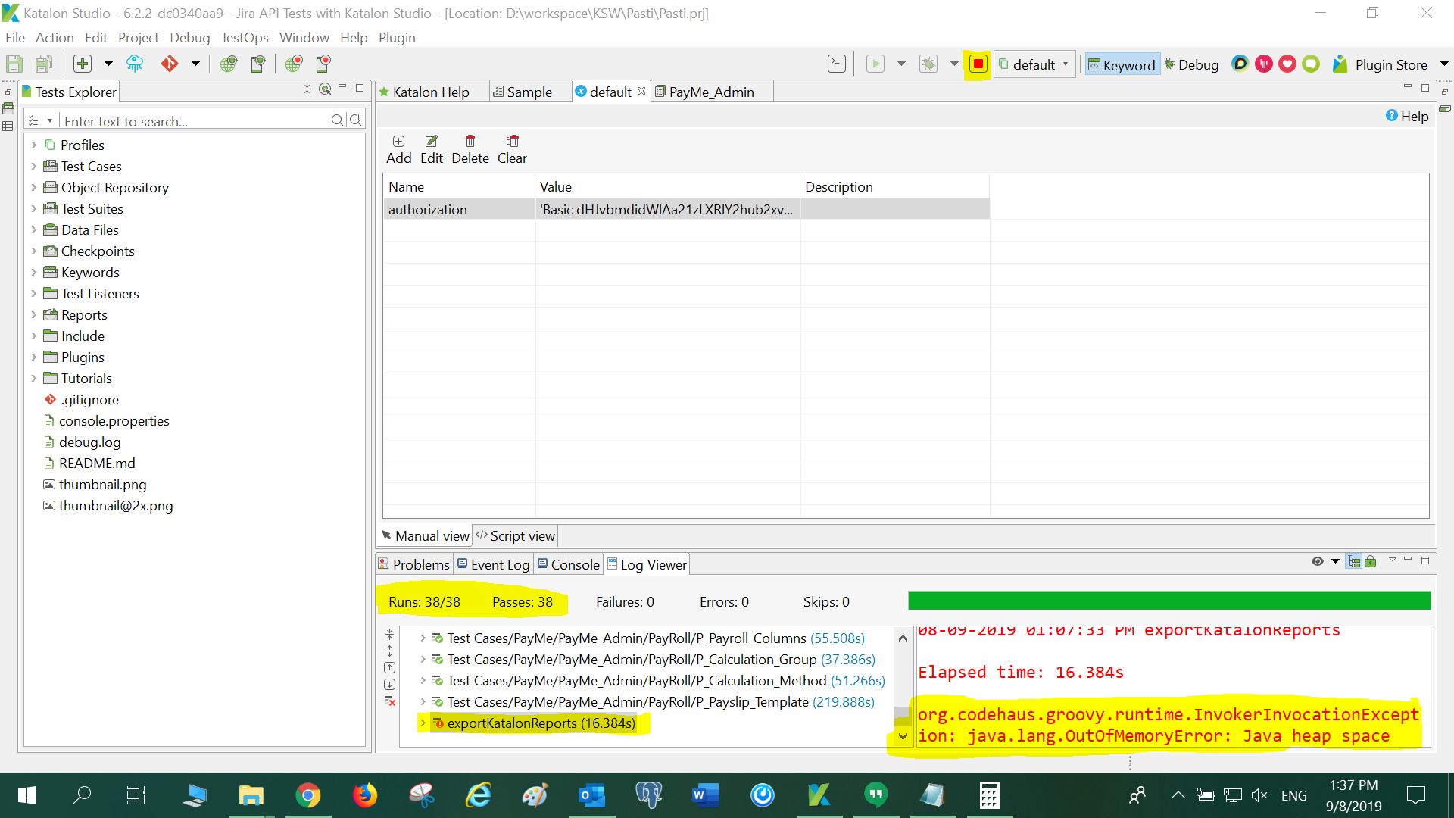Image resolution: width=1454 pixels, height=818 pixels.
Task: Open the TestOps menu
Action: [244, 37]
